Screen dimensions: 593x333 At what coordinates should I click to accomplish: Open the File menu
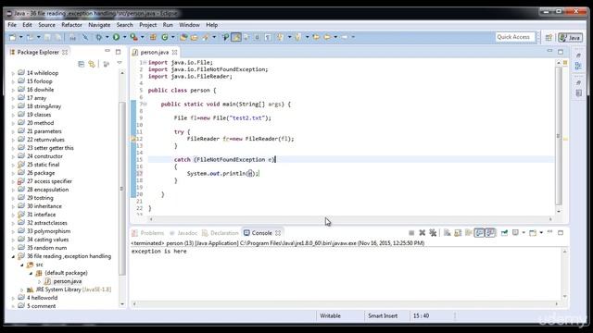(x=12, y=25)
